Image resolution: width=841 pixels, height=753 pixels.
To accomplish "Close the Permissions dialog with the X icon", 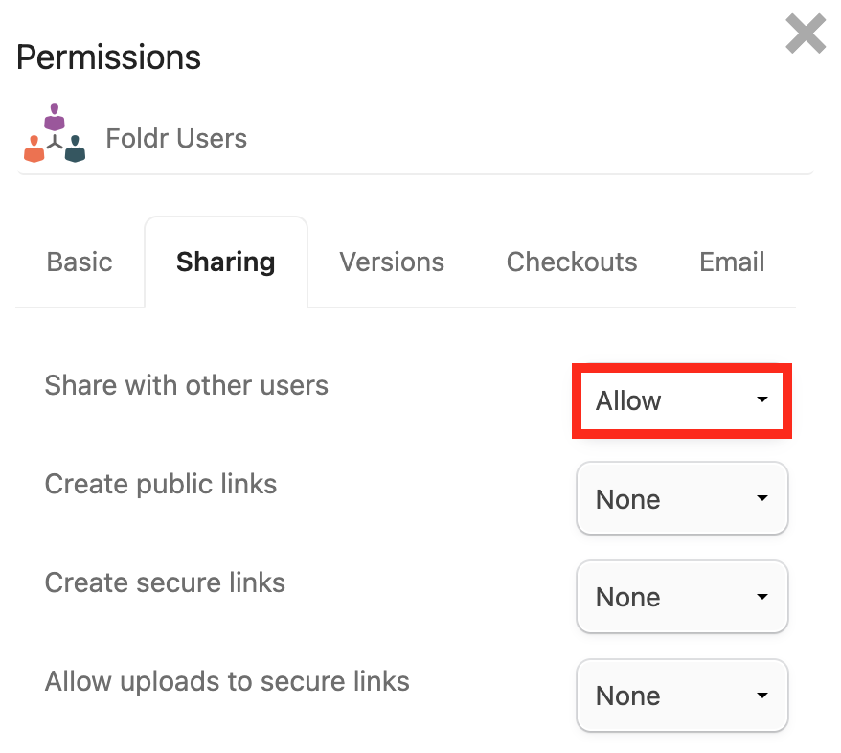I will coord(806,34).
